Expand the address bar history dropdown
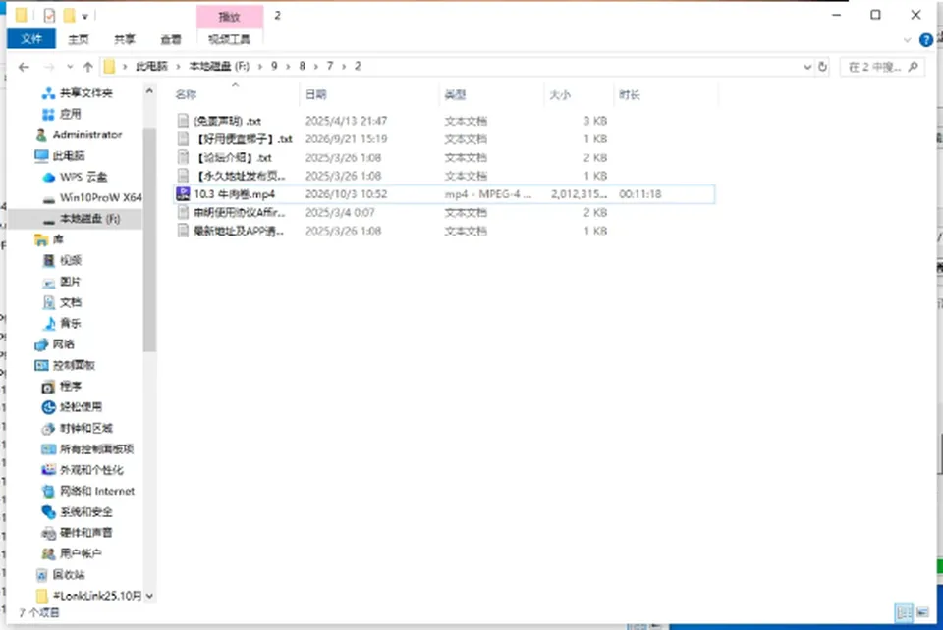Screen dimensions: 943x630 807,67
